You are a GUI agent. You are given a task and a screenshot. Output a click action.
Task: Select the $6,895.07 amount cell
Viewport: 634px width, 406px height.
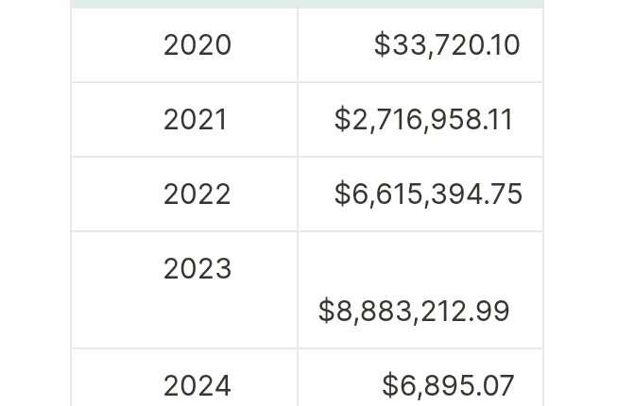point(448,385)
